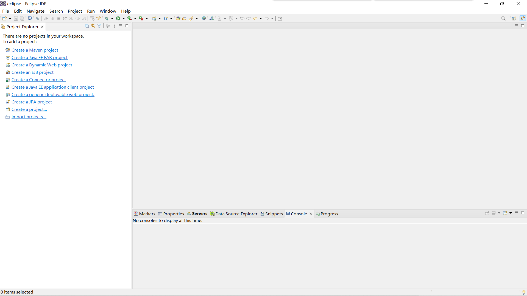Close the Console tab
Viewport: 527px width, 296px height.
[311, 214]
